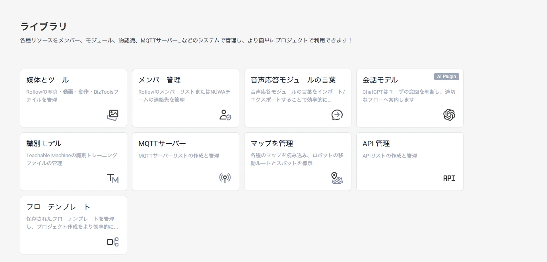Click the subtitle beginning '各種リソースをメンバー'

(x=186, y=40)
